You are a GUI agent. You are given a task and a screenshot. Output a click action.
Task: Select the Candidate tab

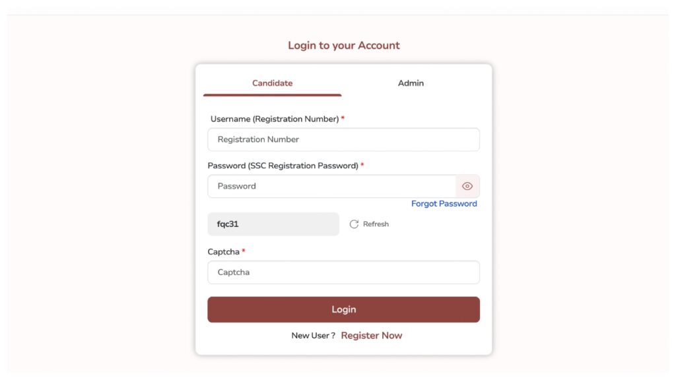[x=273, y=83]
